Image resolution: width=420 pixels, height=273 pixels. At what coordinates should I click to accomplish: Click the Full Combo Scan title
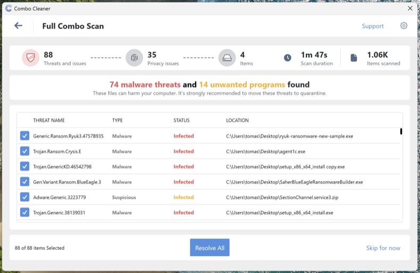[x=73, y=26]
